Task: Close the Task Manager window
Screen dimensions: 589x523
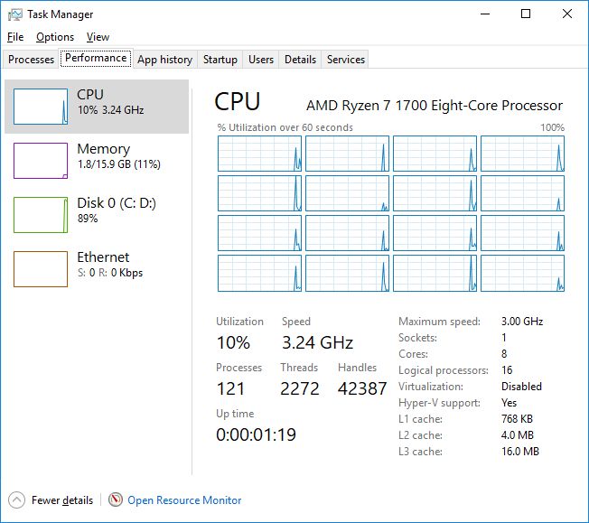Action: 567,14
